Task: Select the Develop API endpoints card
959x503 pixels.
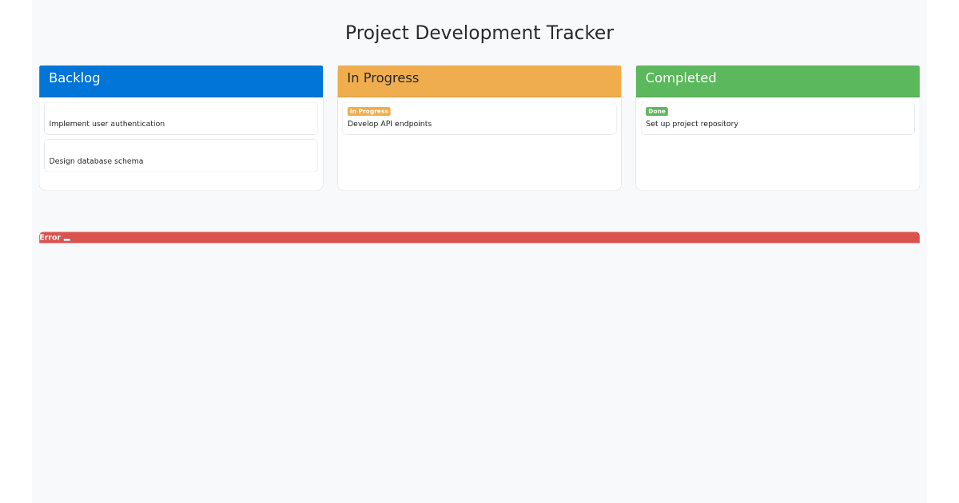Action: [479, 117]
